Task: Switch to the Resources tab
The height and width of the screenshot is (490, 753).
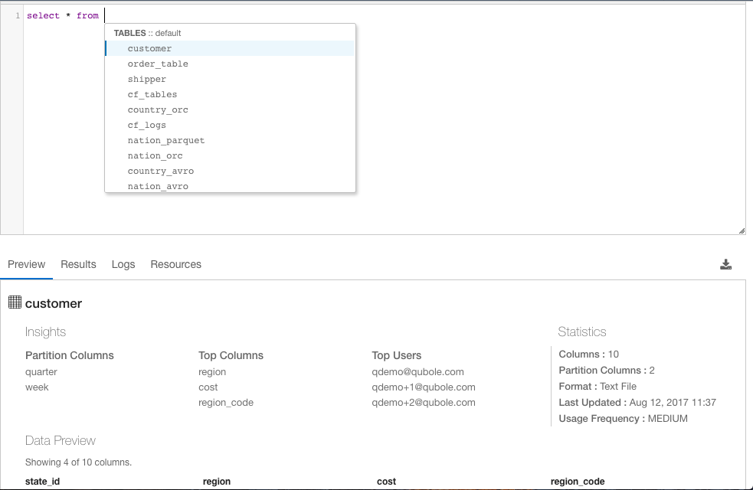Action: click(x=175, y=264)
